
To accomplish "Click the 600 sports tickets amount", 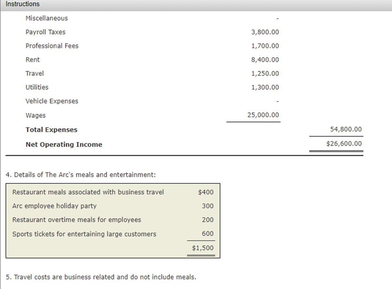I will click(x=207, y=233).
